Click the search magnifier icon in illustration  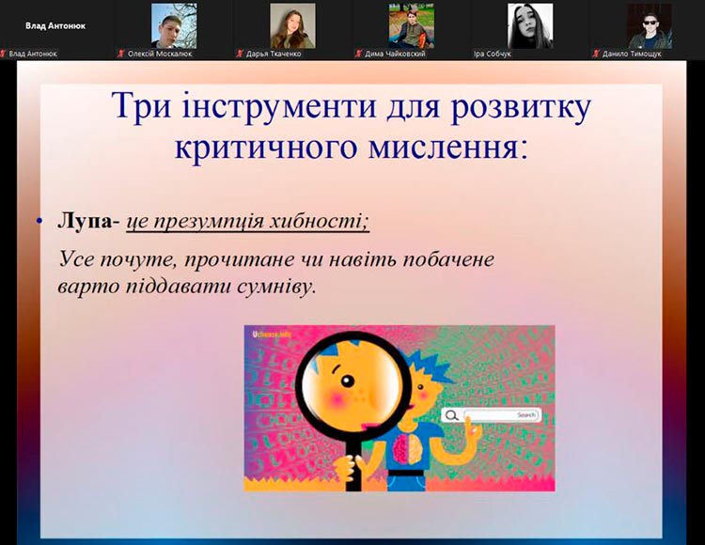(452, 415)
